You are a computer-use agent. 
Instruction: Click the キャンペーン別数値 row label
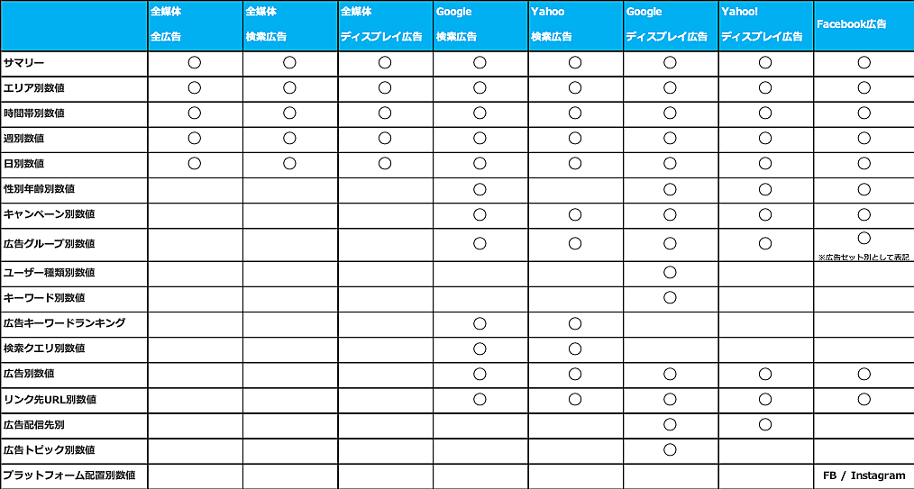[50, 214]
